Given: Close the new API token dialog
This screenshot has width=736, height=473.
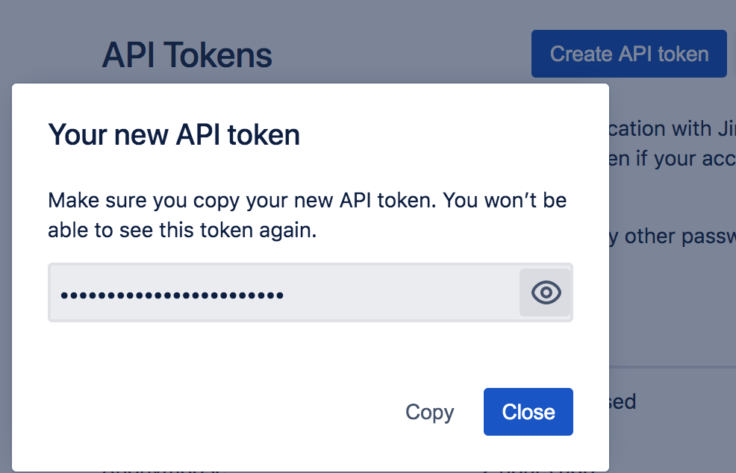Looking at the screenshot, I should click(528, 412).
